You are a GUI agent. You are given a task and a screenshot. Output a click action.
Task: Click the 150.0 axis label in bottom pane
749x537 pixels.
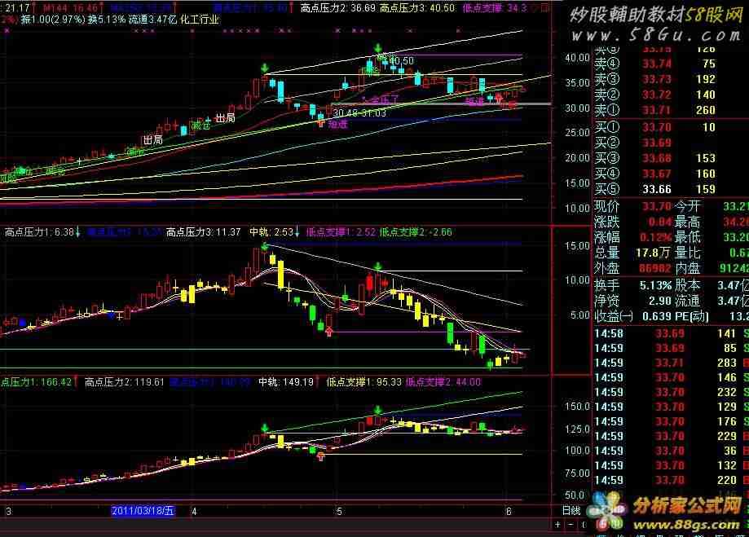point(577,407)
